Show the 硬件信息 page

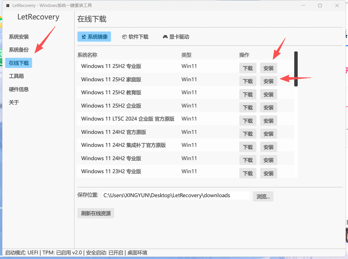tap(19, 89)
